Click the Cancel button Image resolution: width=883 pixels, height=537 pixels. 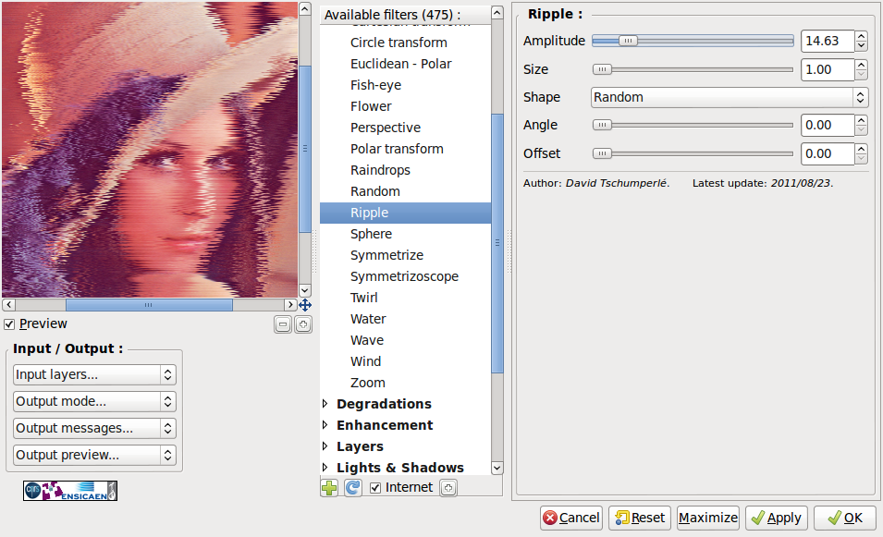pos(571,518)
